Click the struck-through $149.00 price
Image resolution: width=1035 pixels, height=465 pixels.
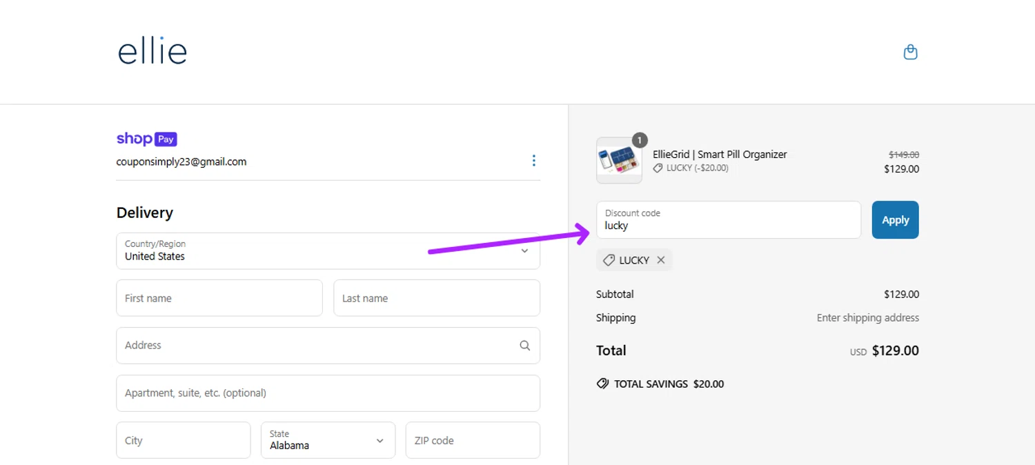pyautogui.click(x=904, y=155)
